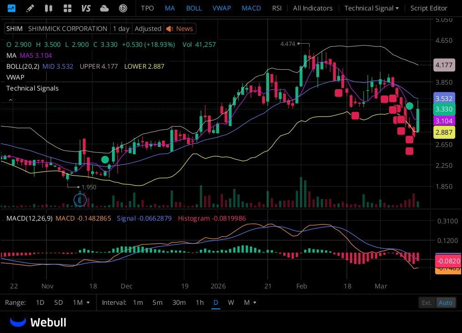Click the 3.330 current price tag
Viewport: 462px width, 333px height.
pos(444,109)
